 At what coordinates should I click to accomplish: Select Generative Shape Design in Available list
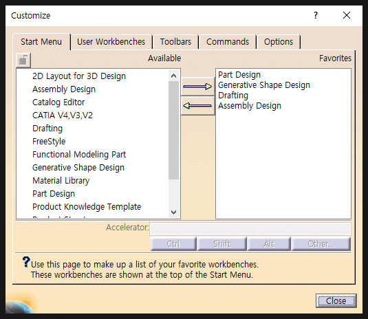tap(78, 168)
